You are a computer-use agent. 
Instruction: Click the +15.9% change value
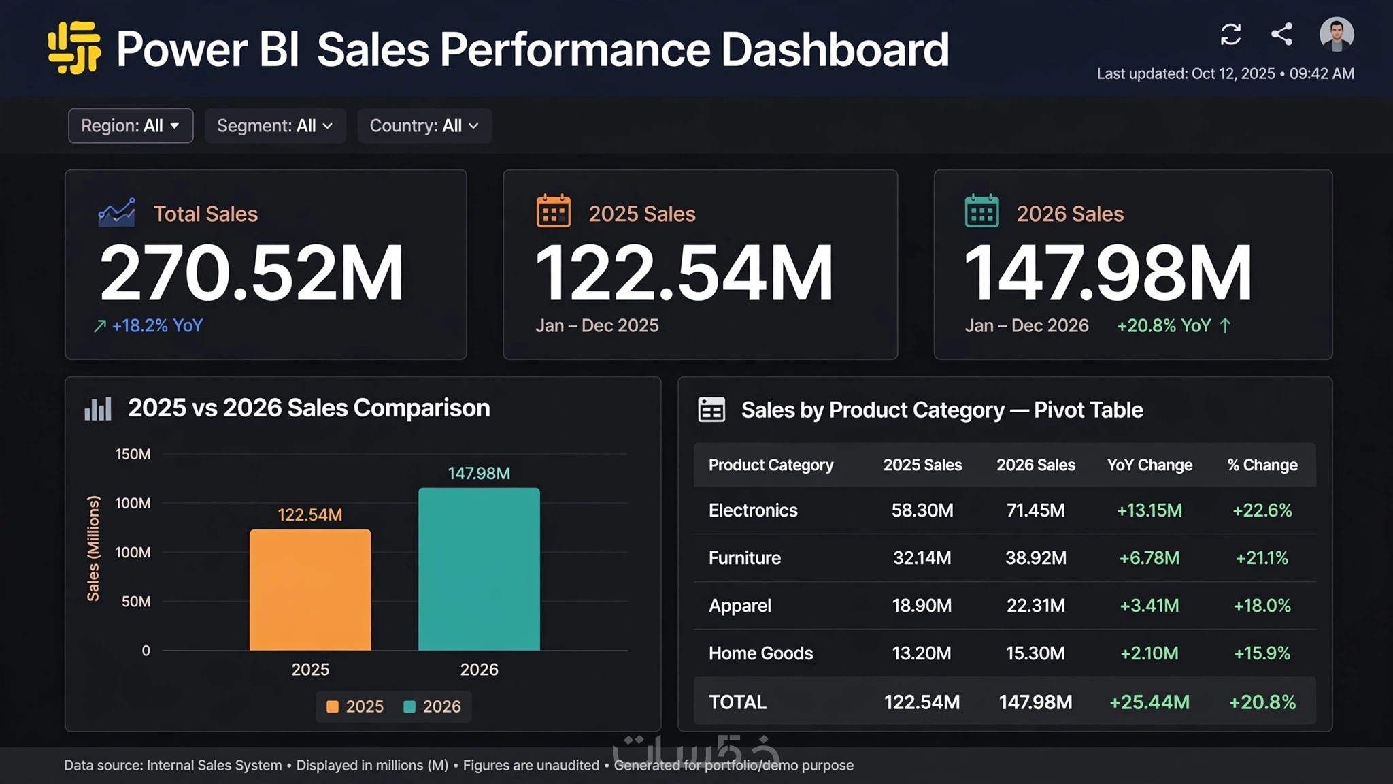(x=1262, y=653)
